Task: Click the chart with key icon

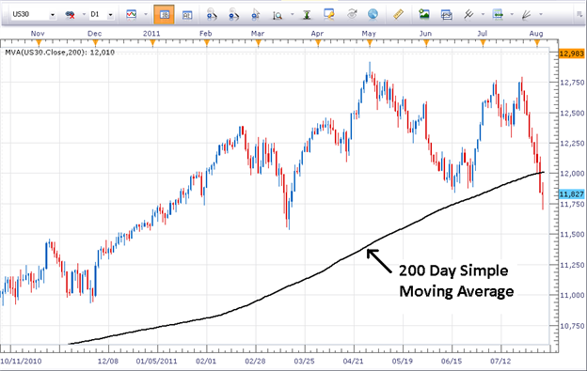Action: coord(328,14)
